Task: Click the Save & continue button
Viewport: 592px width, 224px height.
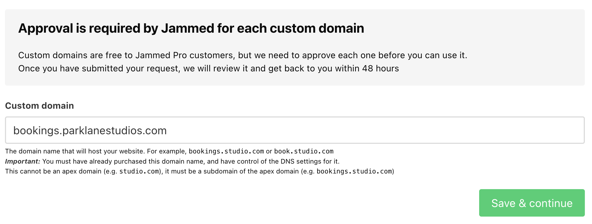Action: (532, 203)
